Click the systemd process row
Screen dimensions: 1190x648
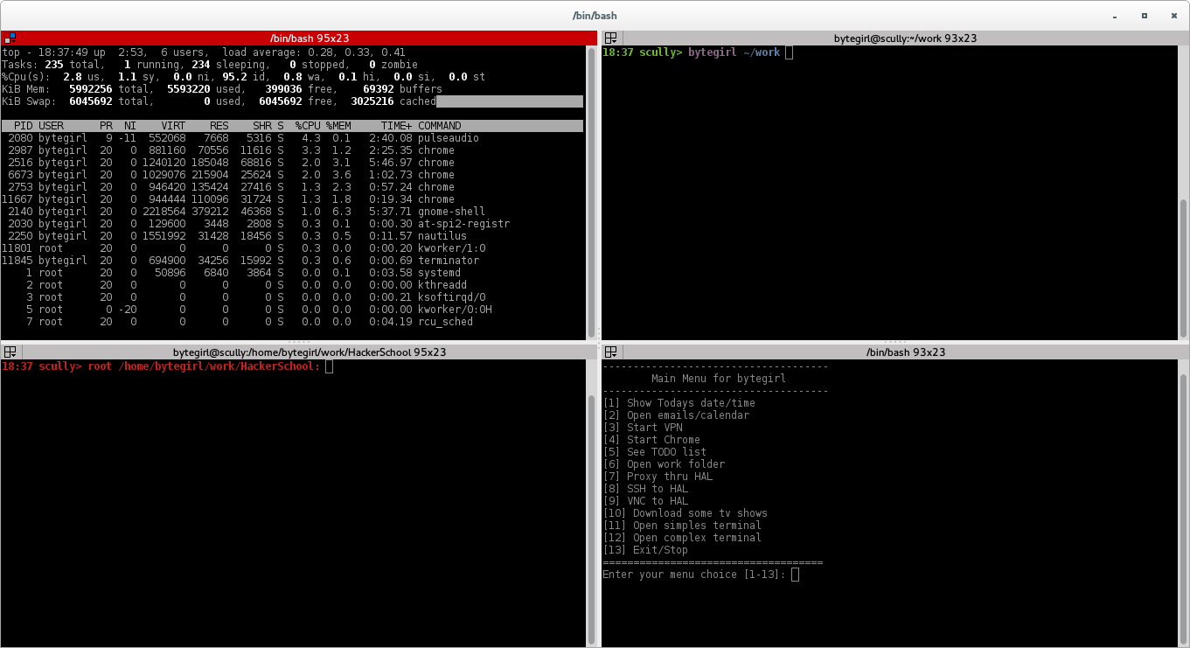[x=292, y=273]
